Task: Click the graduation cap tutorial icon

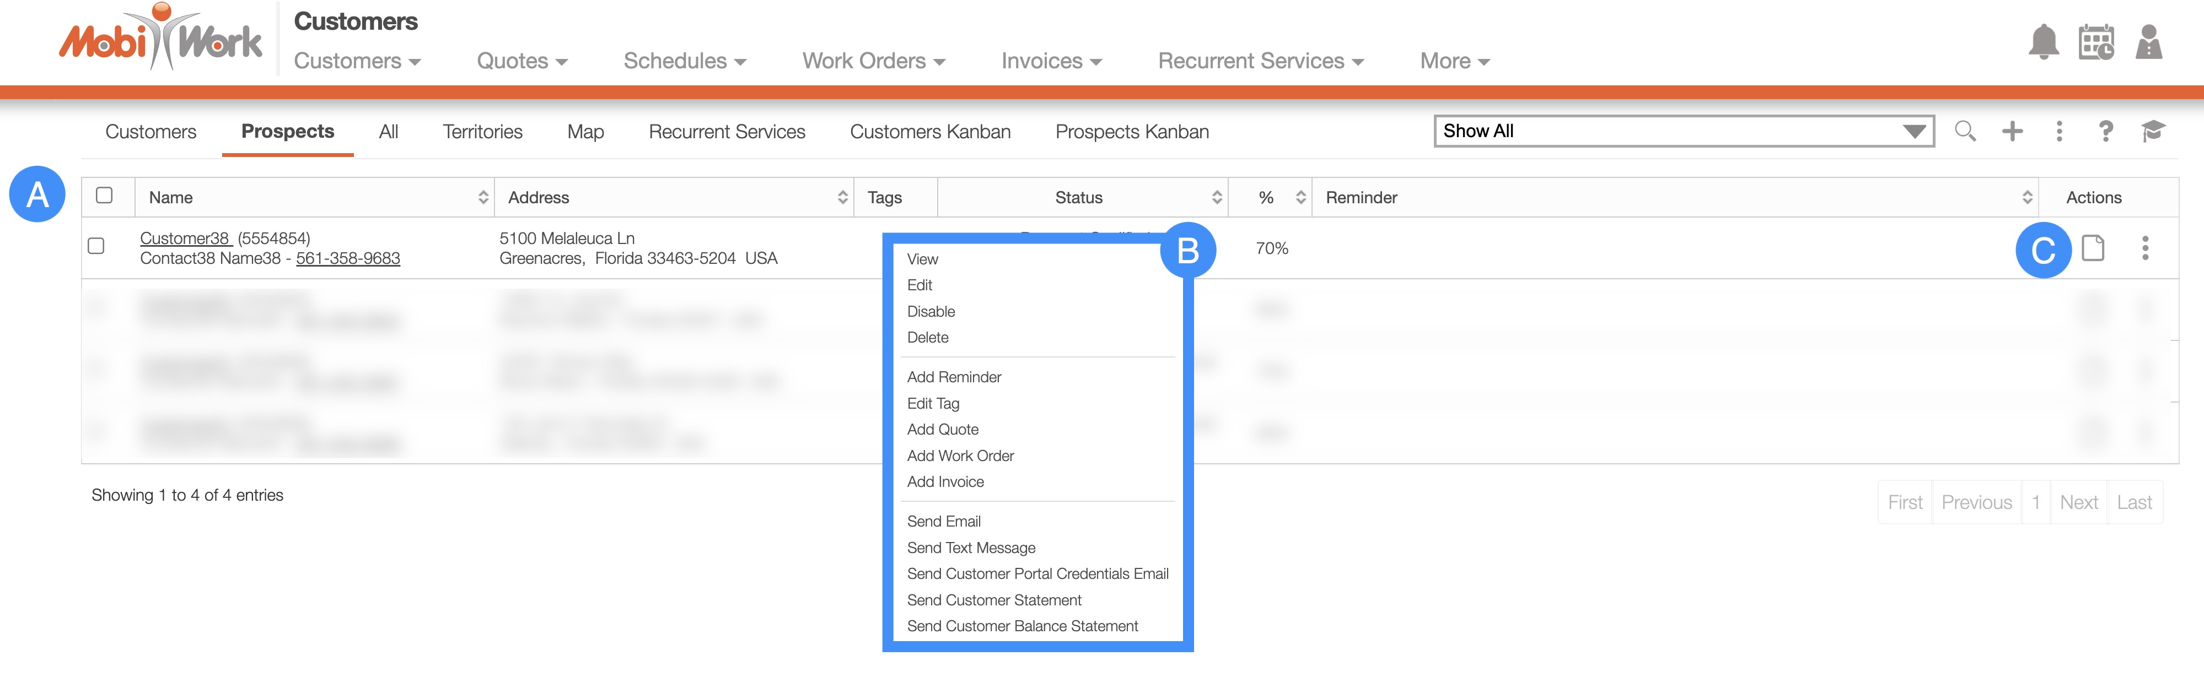Action: point(2153,131)
